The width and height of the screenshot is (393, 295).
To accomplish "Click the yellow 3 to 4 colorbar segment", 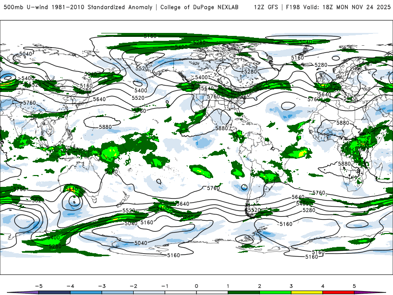I will 307,293.
